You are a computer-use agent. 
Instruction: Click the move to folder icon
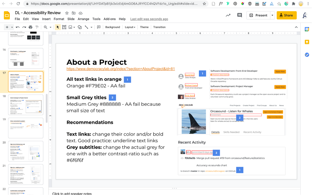74,13
